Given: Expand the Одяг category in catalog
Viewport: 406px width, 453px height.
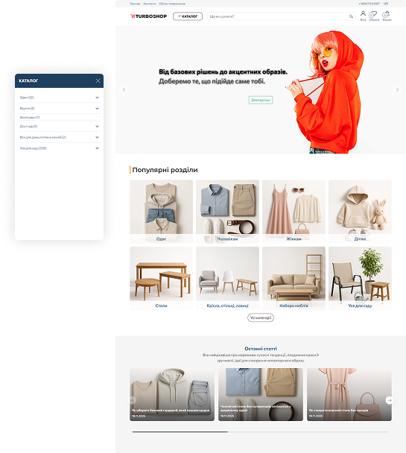Looking at the screenshot, I should click(97, 98).
